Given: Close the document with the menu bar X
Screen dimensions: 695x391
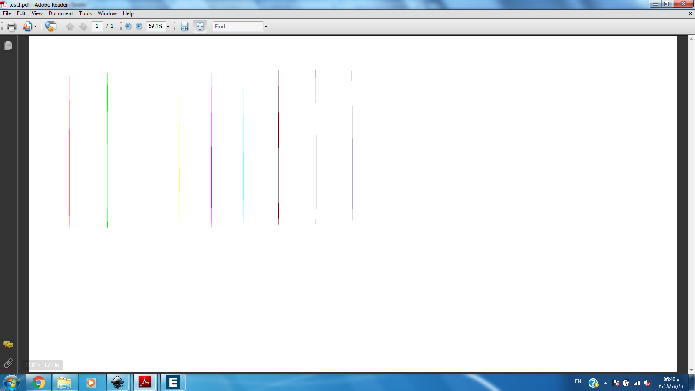Looking at the screenshot, I should click(690, 13).
